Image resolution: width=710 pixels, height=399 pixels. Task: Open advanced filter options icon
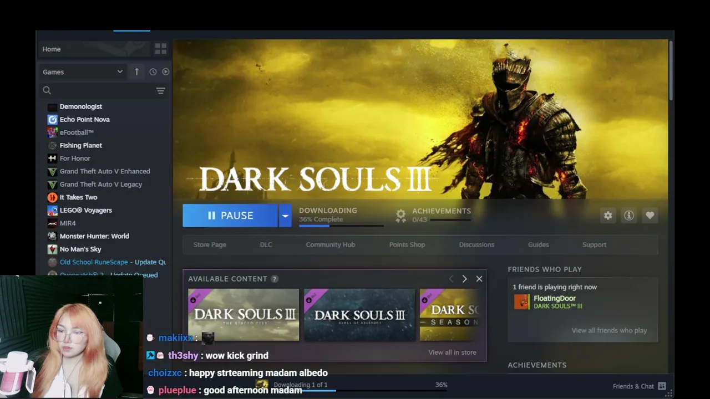tap(160, 90)
